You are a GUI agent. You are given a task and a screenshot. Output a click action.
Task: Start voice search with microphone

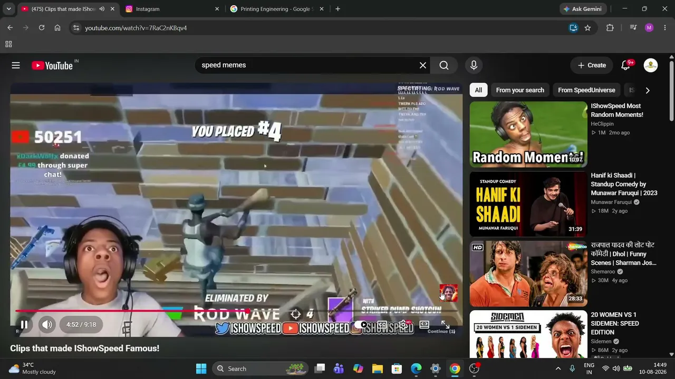point(474,65)
